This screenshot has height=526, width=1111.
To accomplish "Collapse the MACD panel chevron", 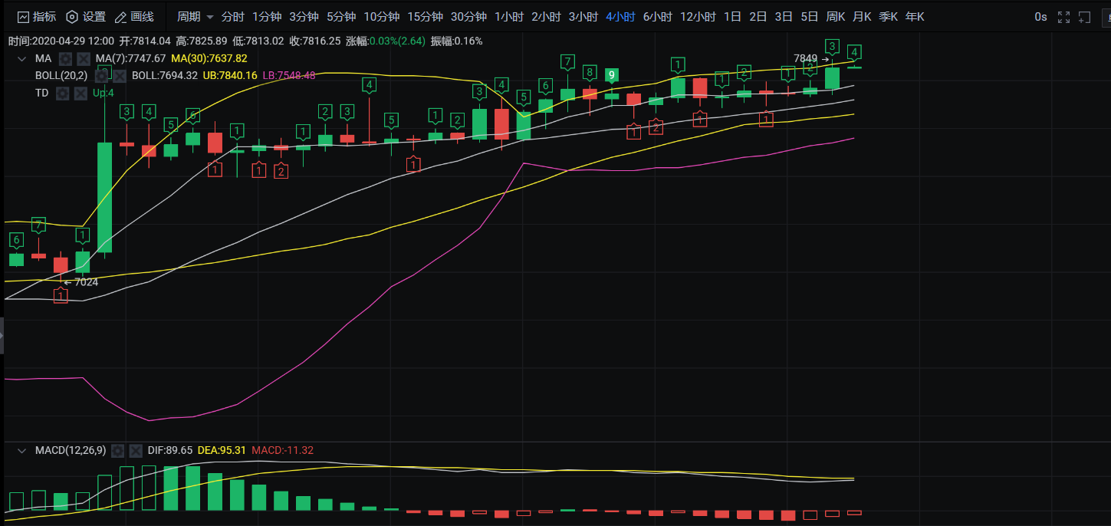I will [21, 450].
